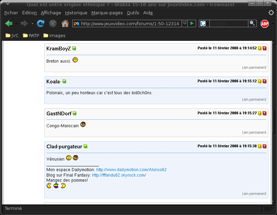Screen dimensions: 277x215
Task: Click the magnifier search button
Action: pos(252,23)
